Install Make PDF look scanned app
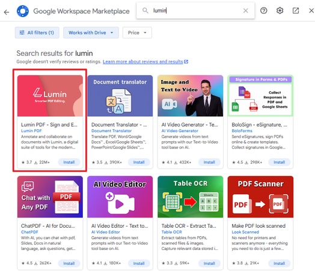Screen dimensions: 315x271 click(x=280, y=263)
